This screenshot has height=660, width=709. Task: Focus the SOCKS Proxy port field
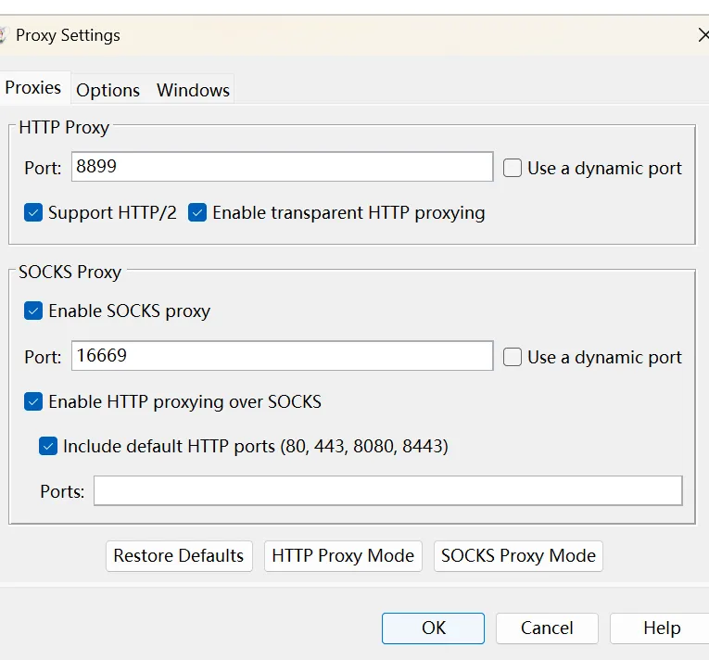[x=282, y=356]
